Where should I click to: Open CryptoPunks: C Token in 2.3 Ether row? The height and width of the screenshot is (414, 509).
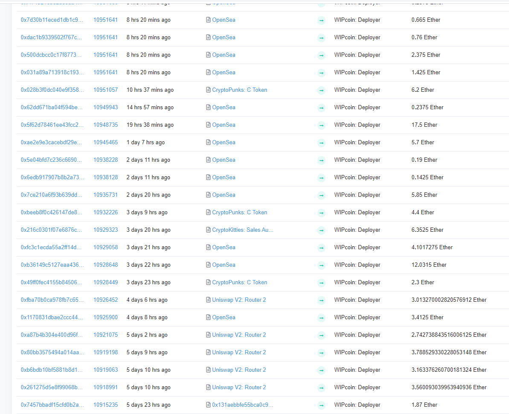[240, 283]
